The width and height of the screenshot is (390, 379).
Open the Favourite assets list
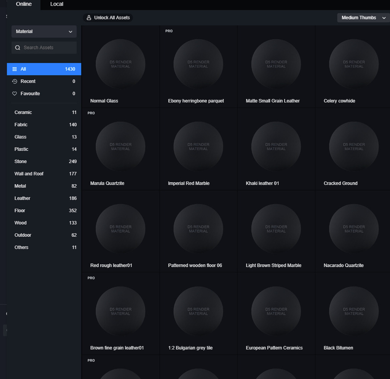[44, 94]
